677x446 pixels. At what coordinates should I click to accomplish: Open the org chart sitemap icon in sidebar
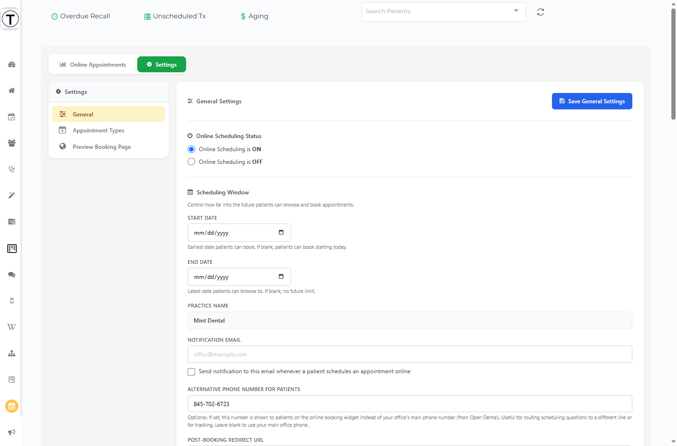pyautogui.click(x=12, y=354)
